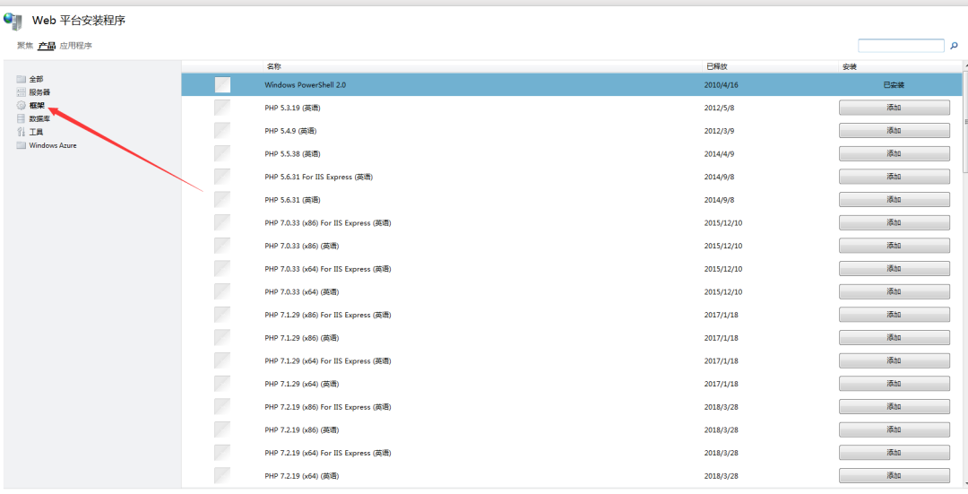968x494 pixels.
Task: Click 添加 for PHP 7.0.33 (x86) For IIS Express
Action: tap(894, 222)
